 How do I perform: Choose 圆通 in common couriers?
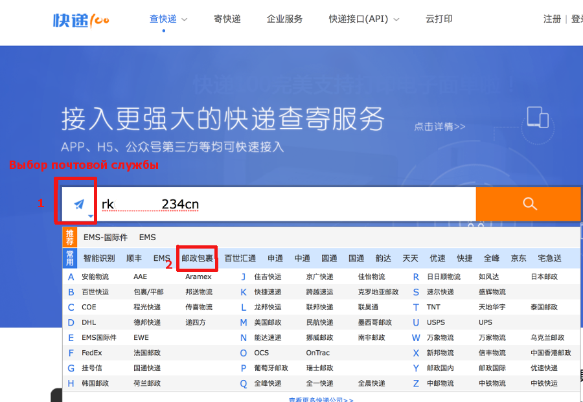click(x=329, y=258)
